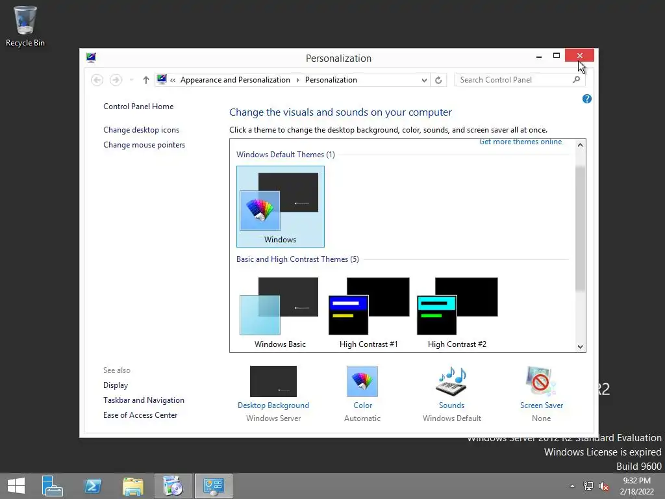
Task: Click the theme list scroll up arrow
Action: coord(580,145)
